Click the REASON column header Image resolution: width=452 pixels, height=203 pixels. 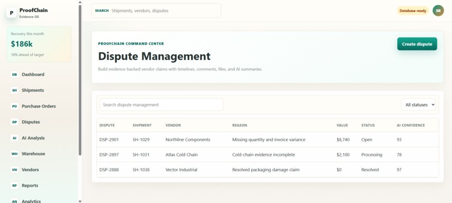(x=239, y=125)
